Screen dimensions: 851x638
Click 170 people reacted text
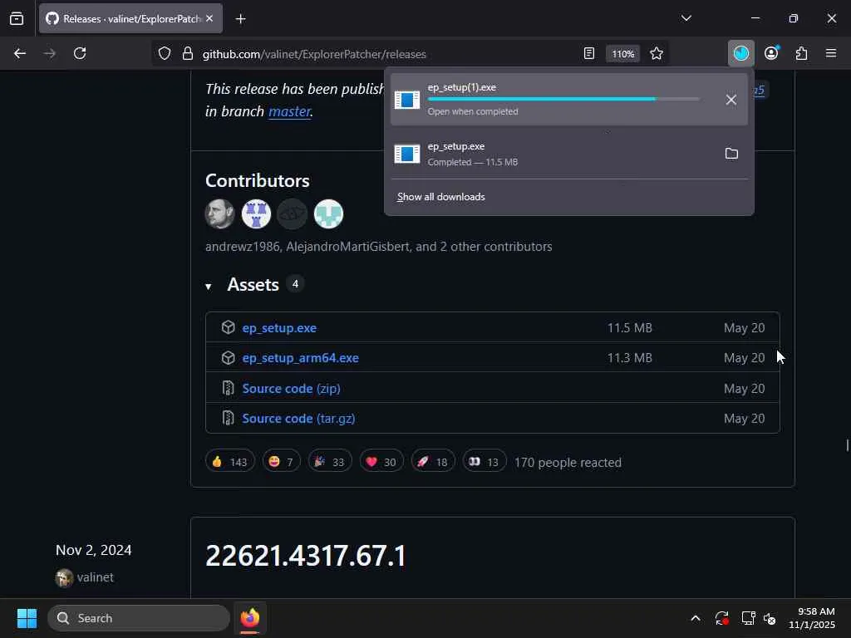tap(568, 462)
